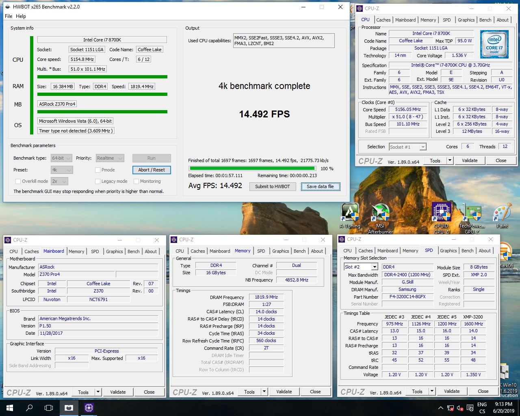Image resolution: width=520 pixels, height=416 pixels.
Task: Expand Tools arrow in Memory window
Action: click(264, 392)
